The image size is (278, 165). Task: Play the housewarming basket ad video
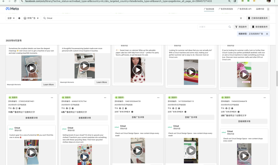click(x=85, y=66)
